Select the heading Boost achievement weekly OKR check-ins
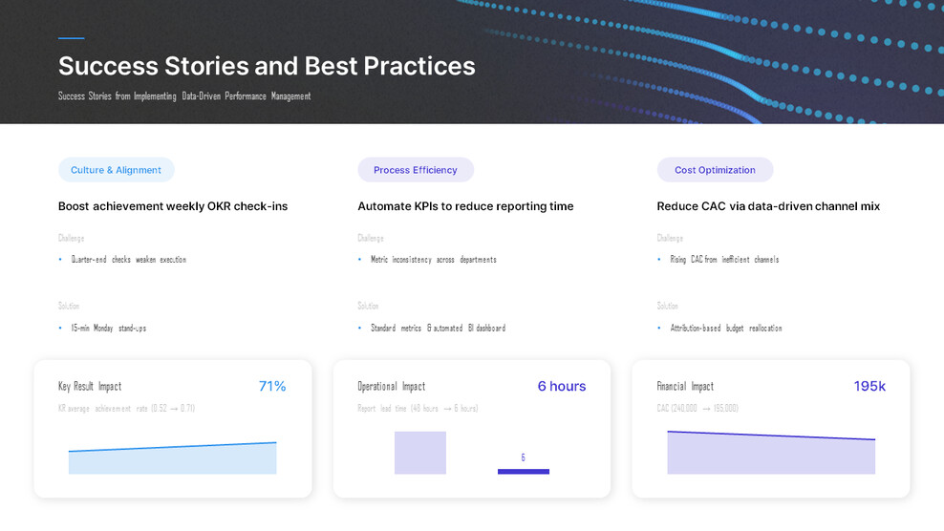Viewport: 944px width, 531px height. [x=173, y=206]
